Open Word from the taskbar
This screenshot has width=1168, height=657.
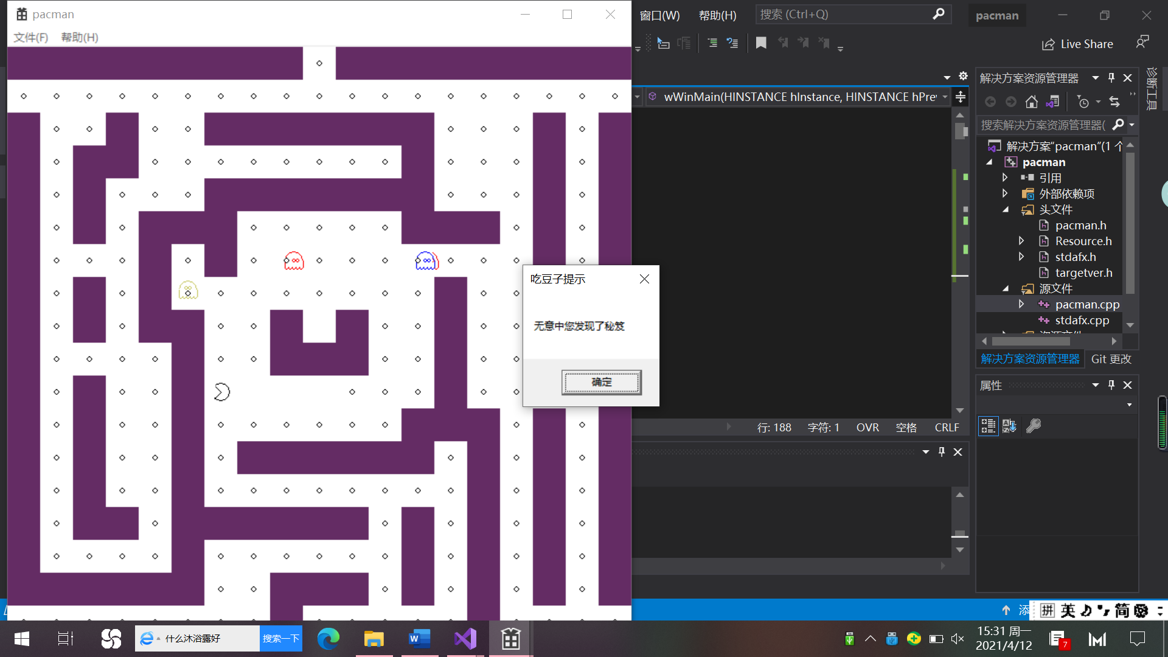pyautogui.click(x=419, y=639)
